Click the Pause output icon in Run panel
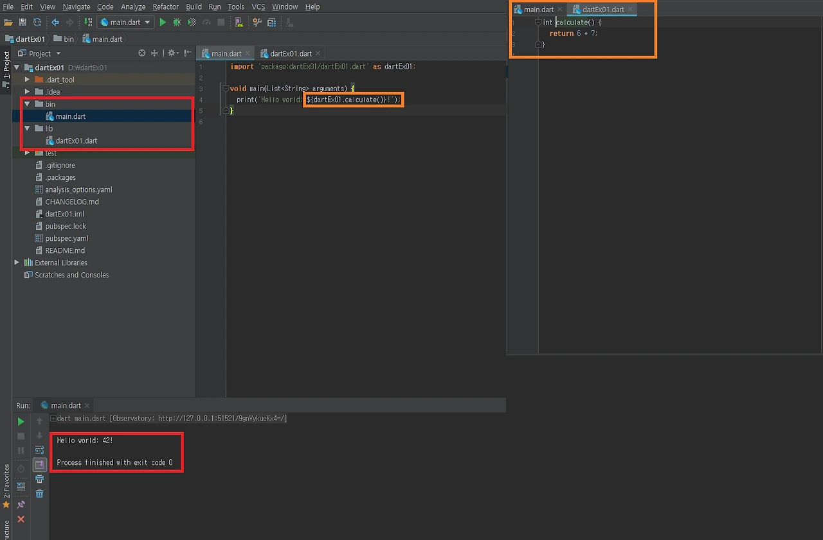Screen dimensions: 823x540 coord(21,451)
